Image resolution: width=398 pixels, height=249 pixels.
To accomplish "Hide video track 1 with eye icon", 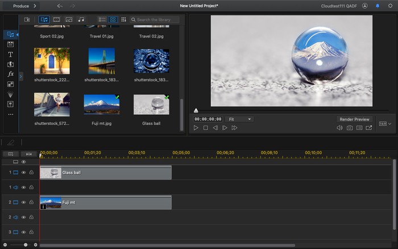I will pos(24,172).
